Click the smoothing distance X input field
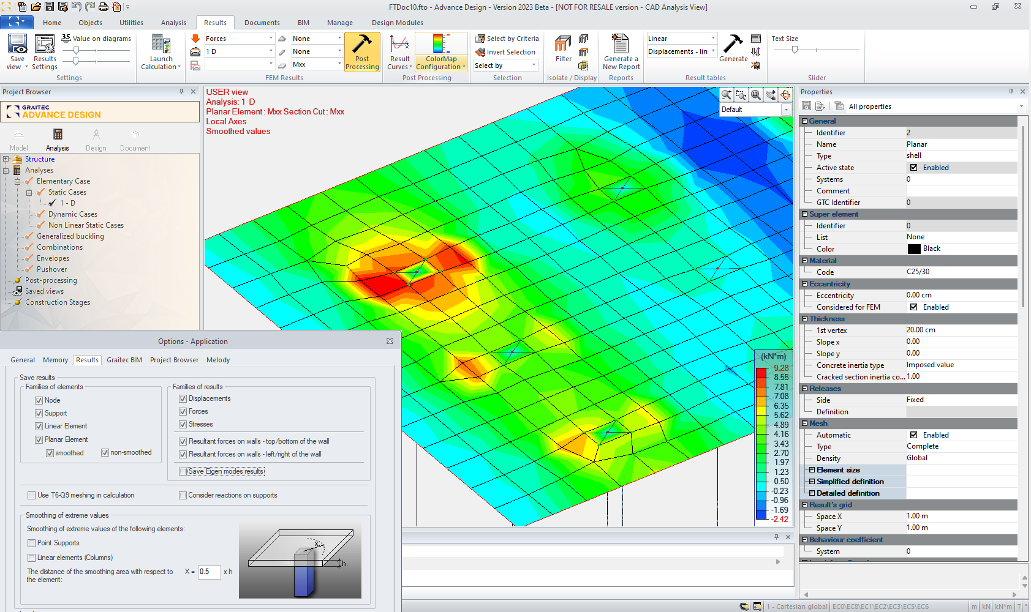Image resolution: width=1031 pixels, height=612 pixels. (209, 572)
